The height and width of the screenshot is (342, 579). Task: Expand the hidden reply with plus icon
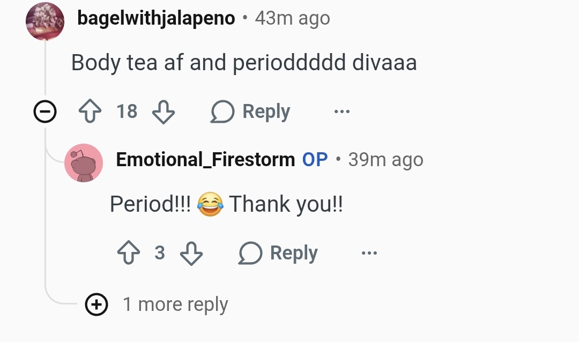(96, 304)
